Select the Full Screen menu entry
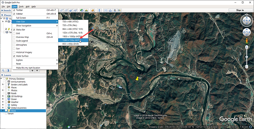 [x=35, y=18]
